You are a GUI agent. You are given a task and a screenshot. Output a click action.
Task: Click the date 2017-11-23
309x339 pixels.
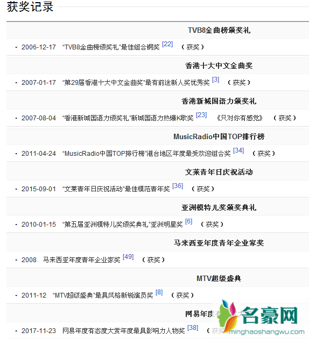(39, 331)
